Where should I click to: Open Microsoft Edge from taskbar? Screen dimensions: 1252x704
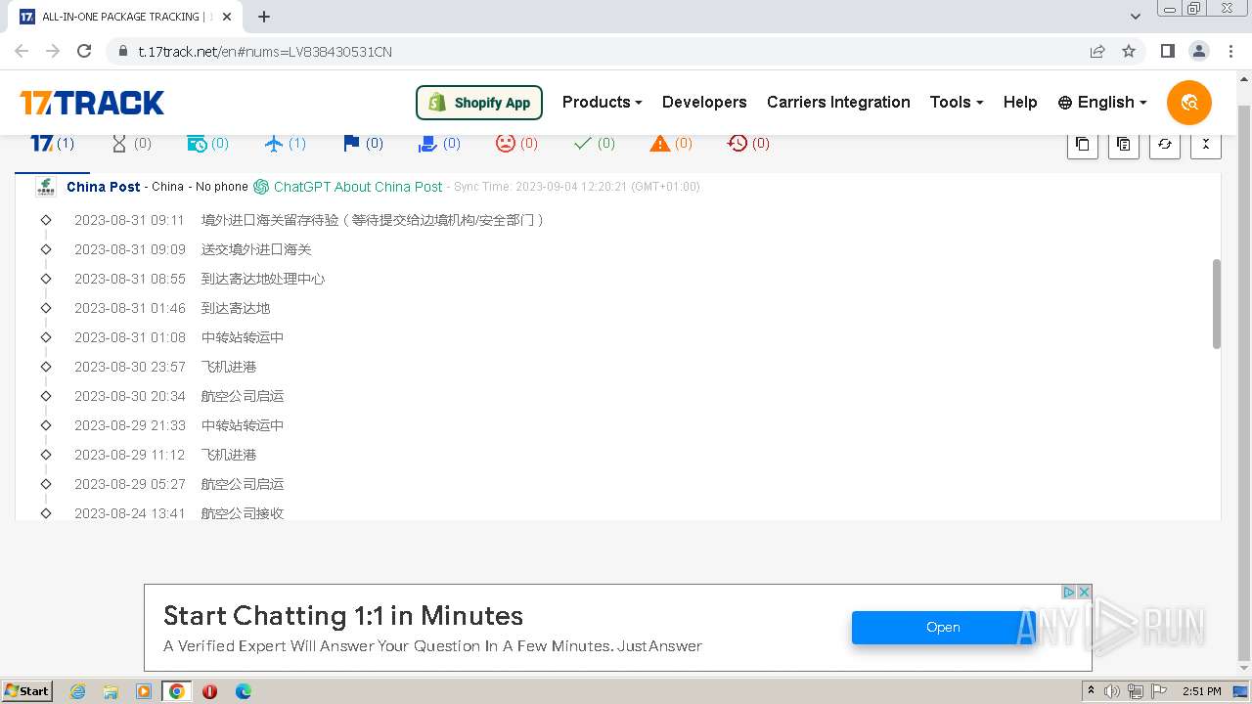point(243,691)
